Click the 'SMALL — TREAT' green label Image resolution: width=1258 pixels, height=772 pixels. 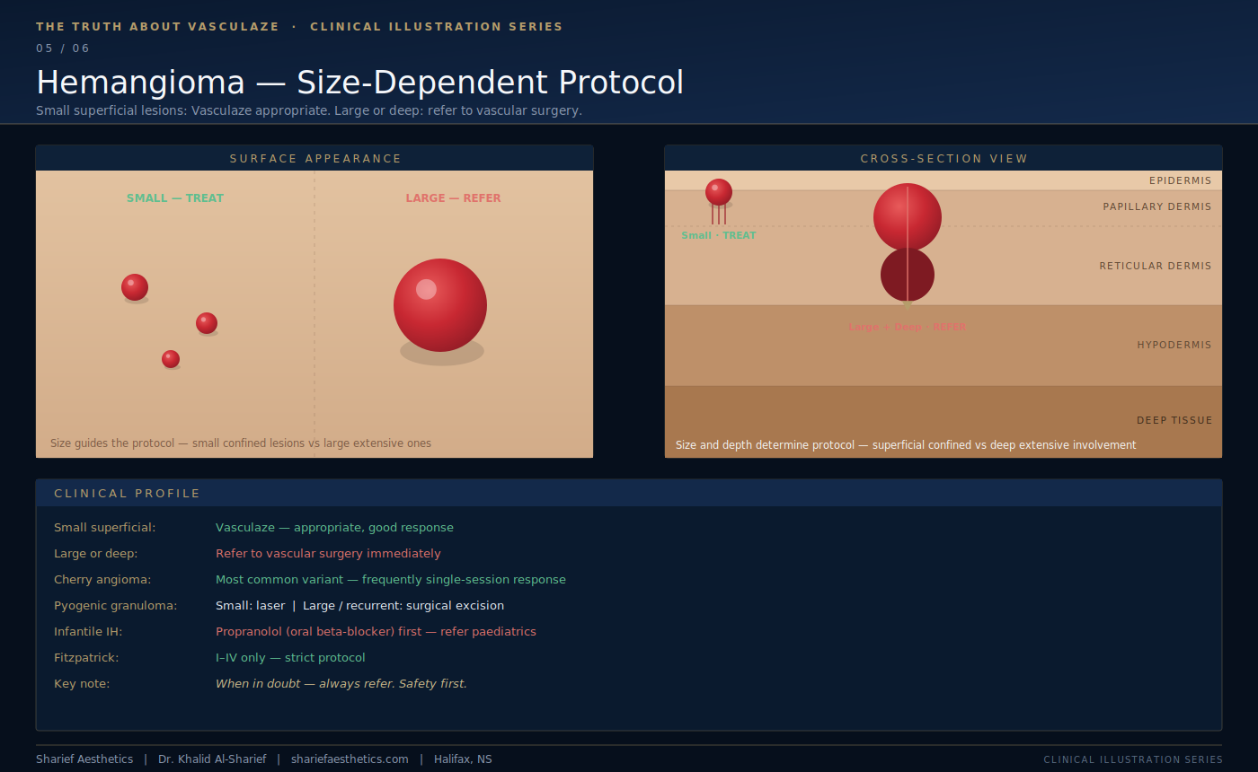[x=175, y=198]
